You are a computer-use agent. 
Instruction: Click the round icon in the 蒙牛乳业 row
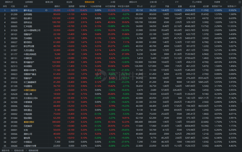tap(46, 10)
